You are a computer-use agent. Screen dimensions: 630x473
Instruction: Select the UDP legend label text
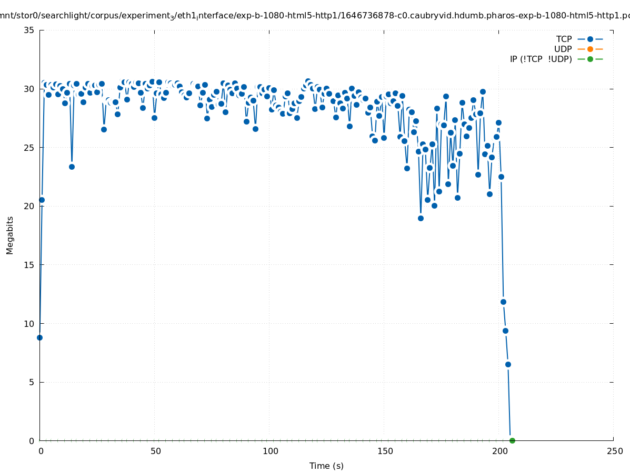(563, 49)
